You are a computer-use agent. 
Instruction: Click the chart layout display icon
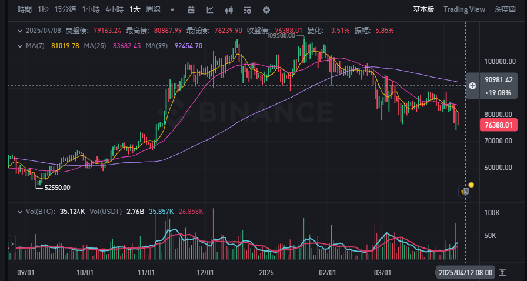click(x=248, y=10)
